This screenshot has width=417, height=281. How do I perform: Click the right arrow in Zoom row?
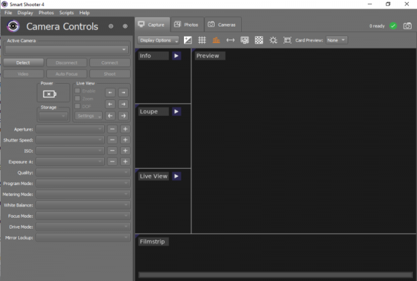[x=123, y=104]
